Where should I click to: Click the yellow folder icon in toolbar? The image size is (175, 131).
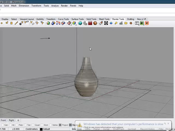click(x=126, y=23)
